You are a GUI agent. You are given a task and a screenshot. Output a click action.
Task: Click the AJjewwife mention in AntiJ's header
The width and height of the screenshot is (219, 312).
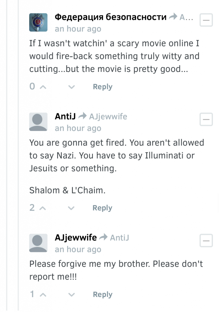click(108, 116)
